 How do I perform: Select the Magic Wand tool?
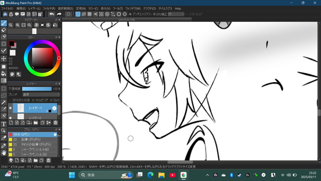point(4,102)
